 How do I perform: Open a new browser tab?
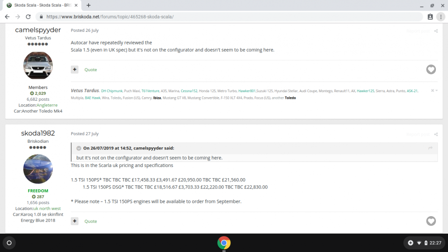[x=88, y=5]
